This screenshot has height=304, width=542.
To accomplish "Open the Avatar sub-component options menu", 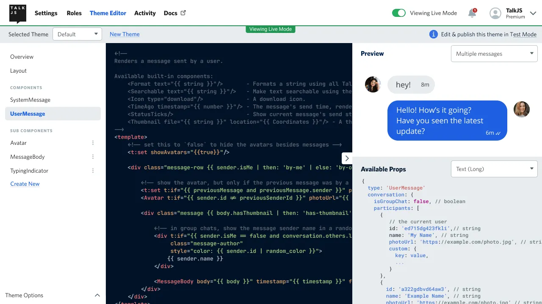I will click(93, 143).
